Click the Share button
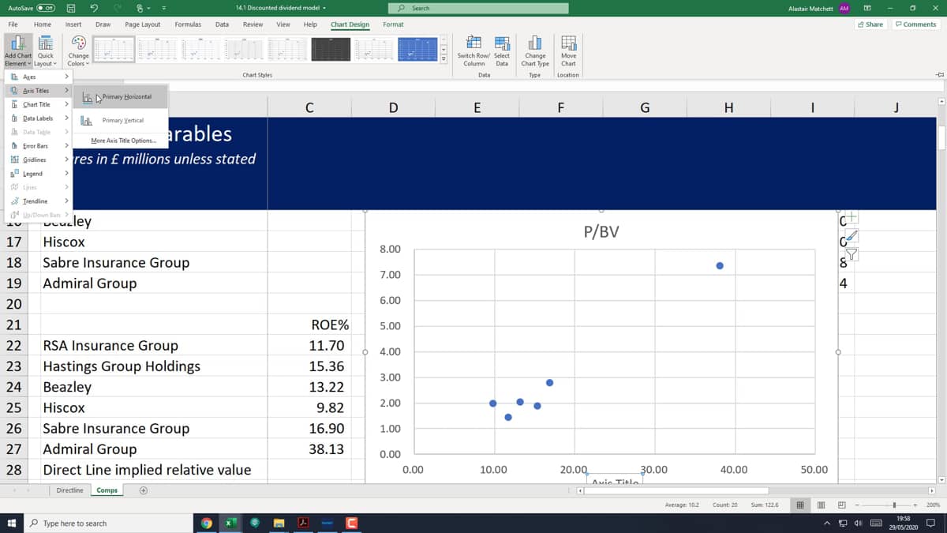 click(871, 24)
